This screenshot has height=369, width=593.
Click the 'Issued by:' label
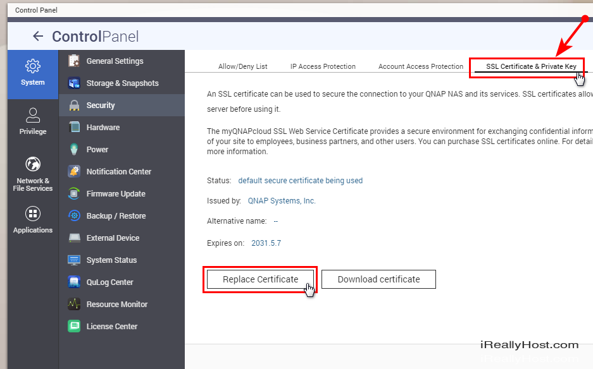tap(224, 201)
